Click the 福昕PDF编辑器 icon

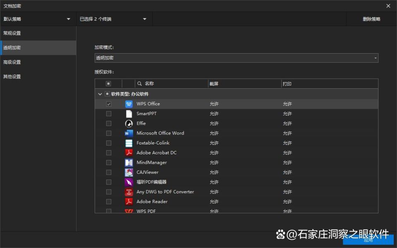pos(129,182)
